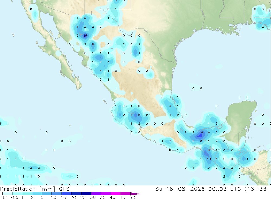Click the '0.1' legend scale label
Screen dimensions: 271x199
[x=5, y=197]
